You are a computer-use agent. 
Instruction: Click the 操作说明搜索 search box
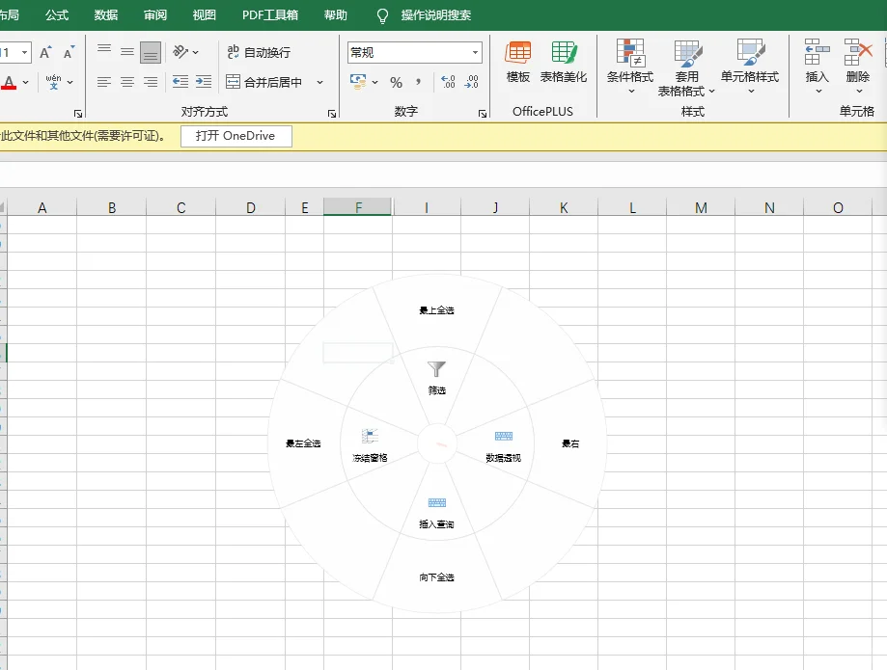pyautogui.click(x=435, y=15)
